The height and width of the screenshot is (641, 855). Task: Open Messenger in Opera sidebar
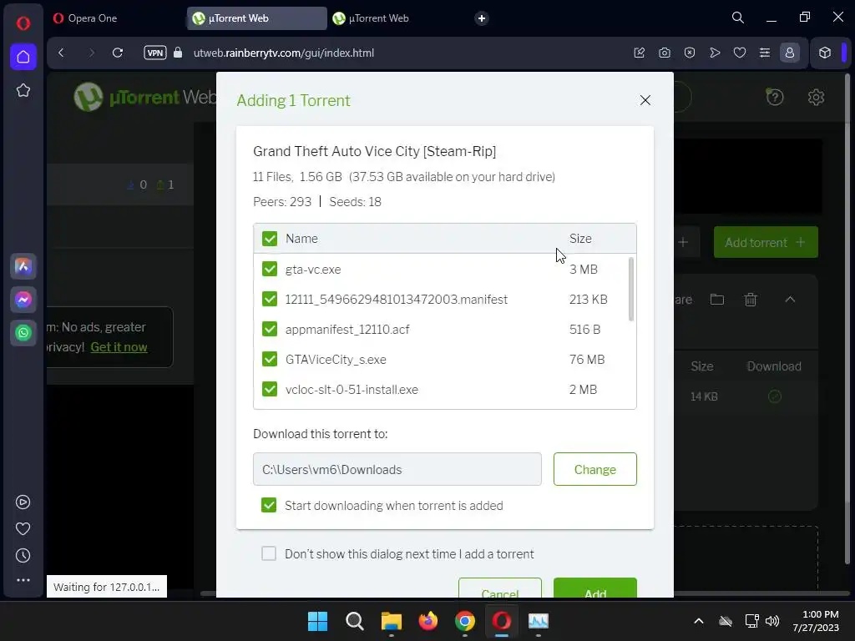coord(23,300)
